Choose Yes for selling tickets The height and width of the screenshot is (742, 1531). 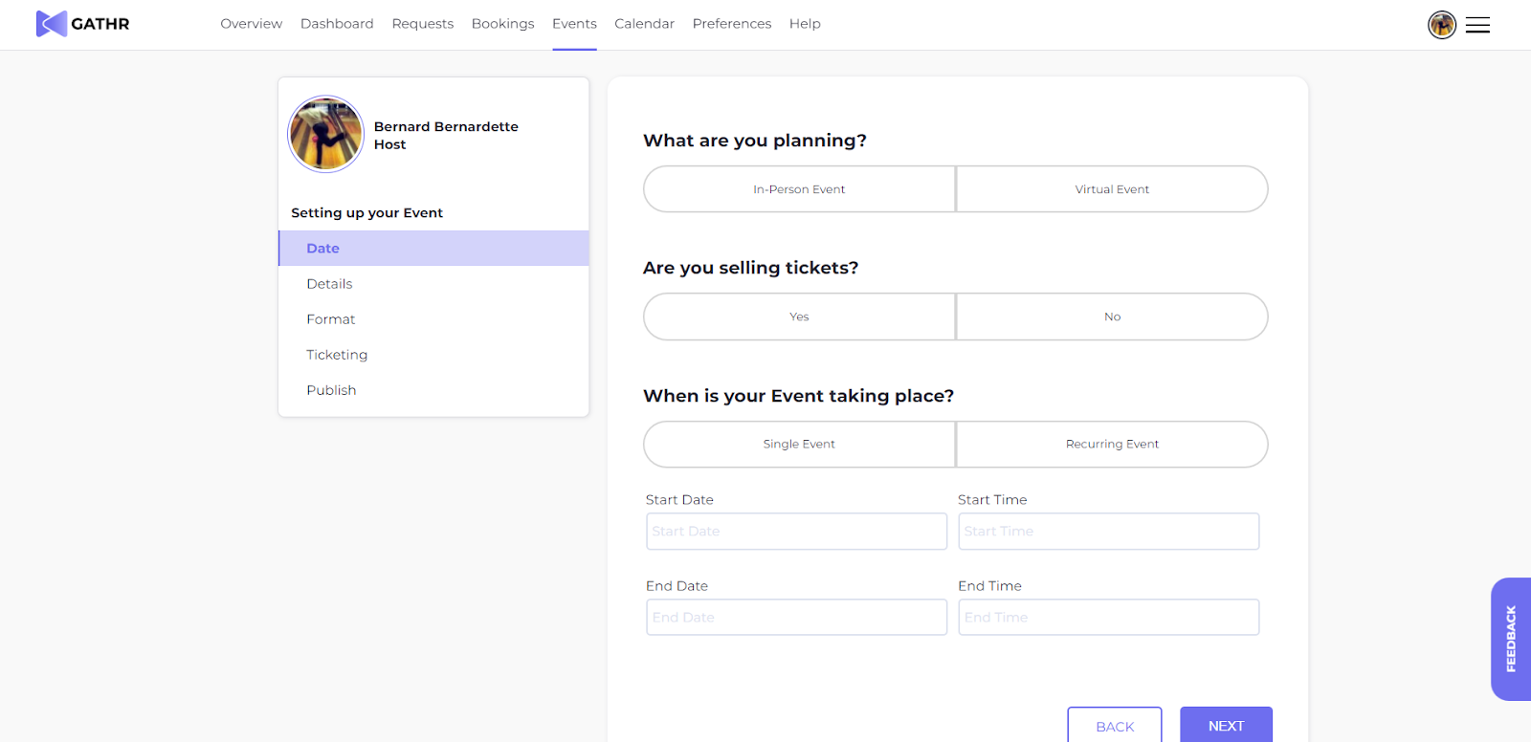(x=799, y=316)
